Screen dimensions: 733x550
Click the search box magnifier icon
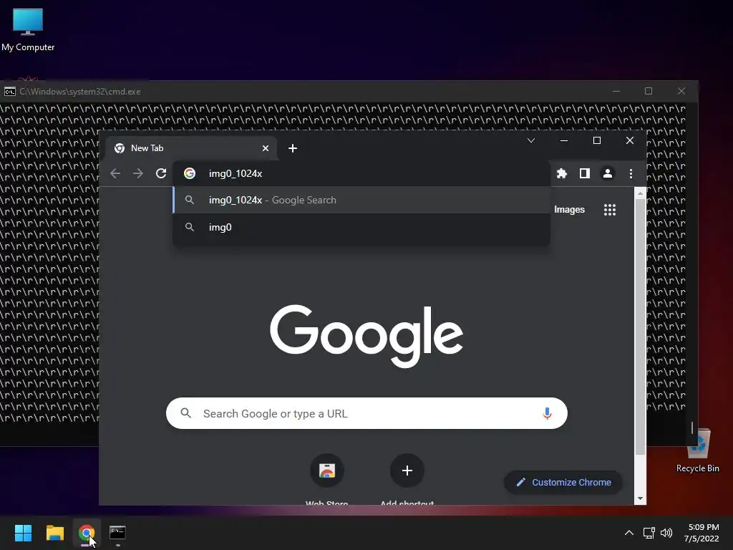click(186, 413)
